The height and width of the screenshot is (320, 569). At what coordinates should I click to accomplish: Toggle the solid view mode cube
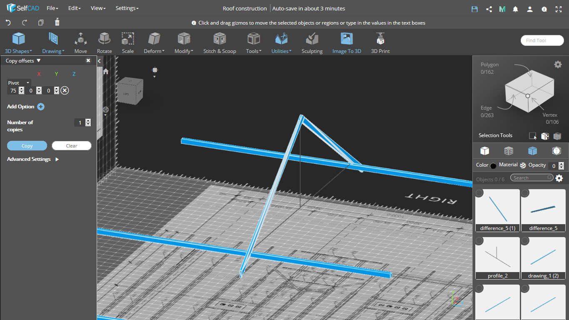click(484, 150)
